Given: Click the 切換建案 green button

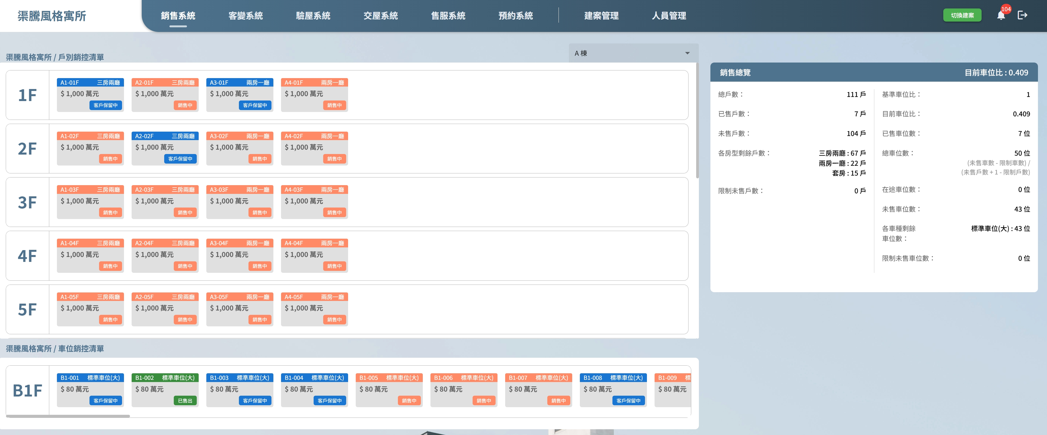Looking at the screenshot, I should pos(962,15).
